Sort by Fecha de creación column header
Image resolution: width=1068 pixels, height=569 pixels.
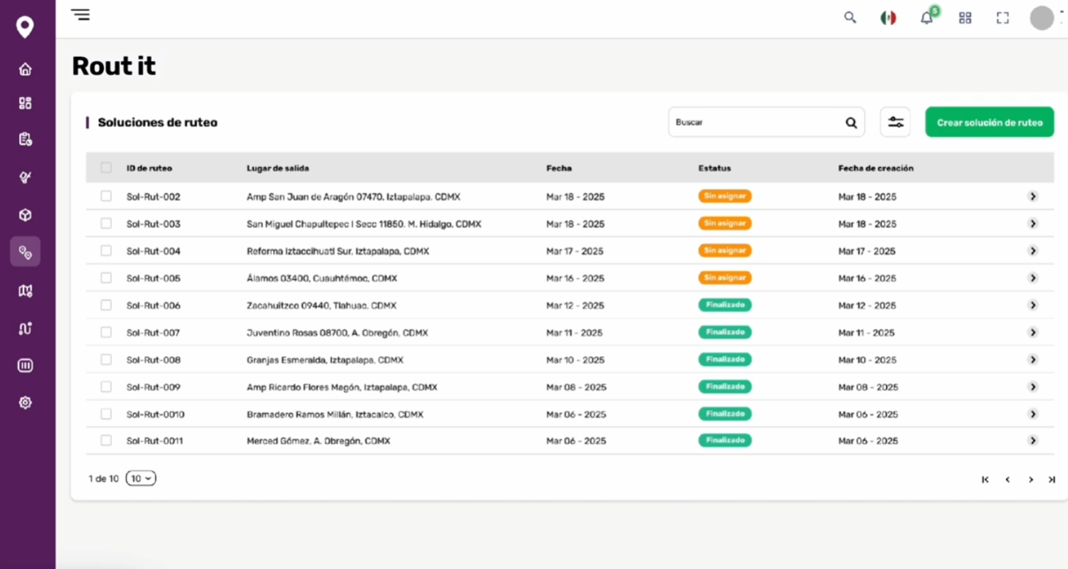point(876,169)
